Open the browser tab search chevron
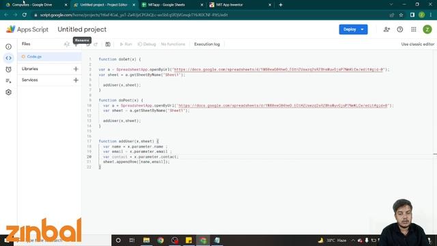This screenshot has height=246, width=437. pyautogui.click(x=391, y=5)
